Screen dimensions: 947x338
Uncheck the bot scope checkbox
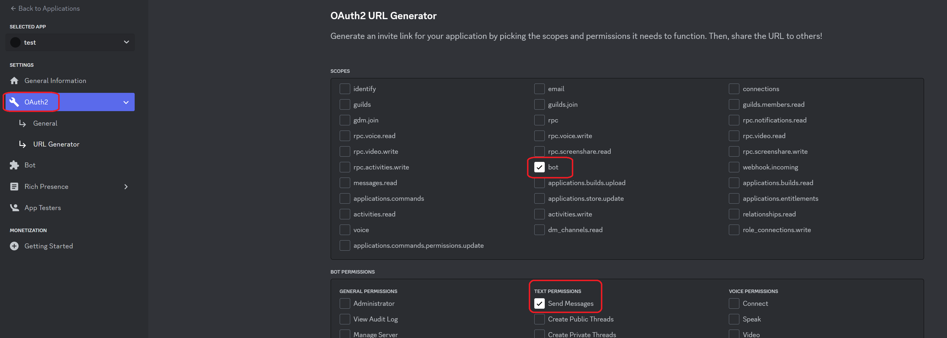539,167
